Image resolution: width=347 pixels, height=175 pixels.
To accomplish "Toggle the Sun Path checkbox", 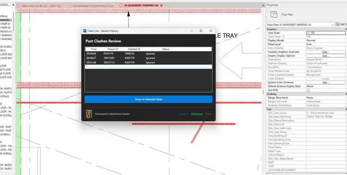I will [308, 90].
